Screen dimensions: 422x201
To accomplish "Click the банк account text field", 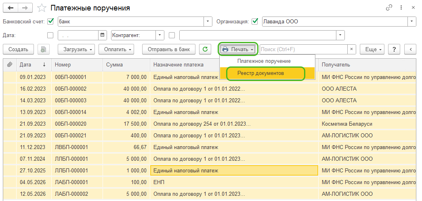I will tap(131, 21).
